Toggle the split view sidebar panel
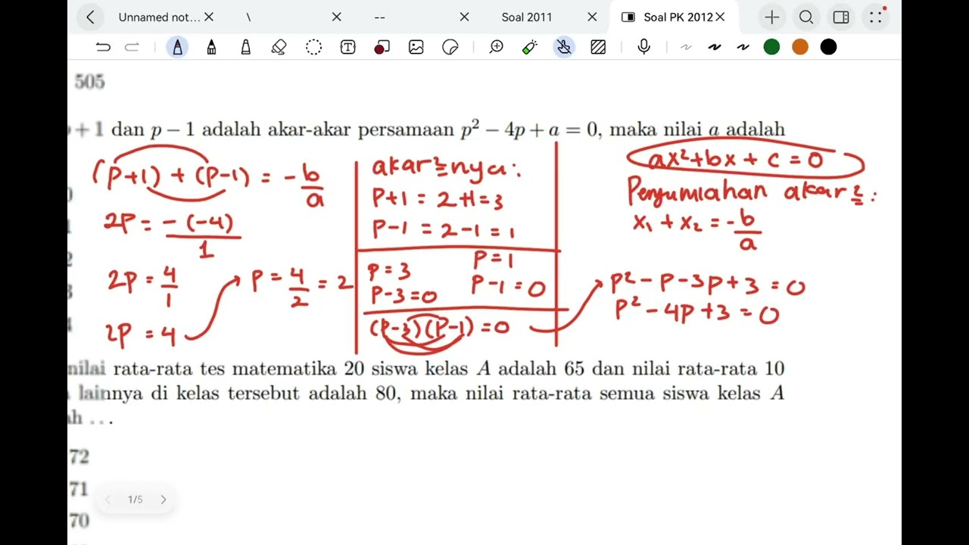This screenshot has height=545, width=969. tap(841, 17)
